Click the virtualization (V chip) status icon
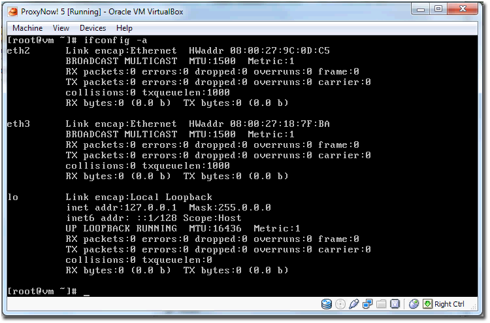The width and height of the screenshot is (490, 323). (395, 304)
